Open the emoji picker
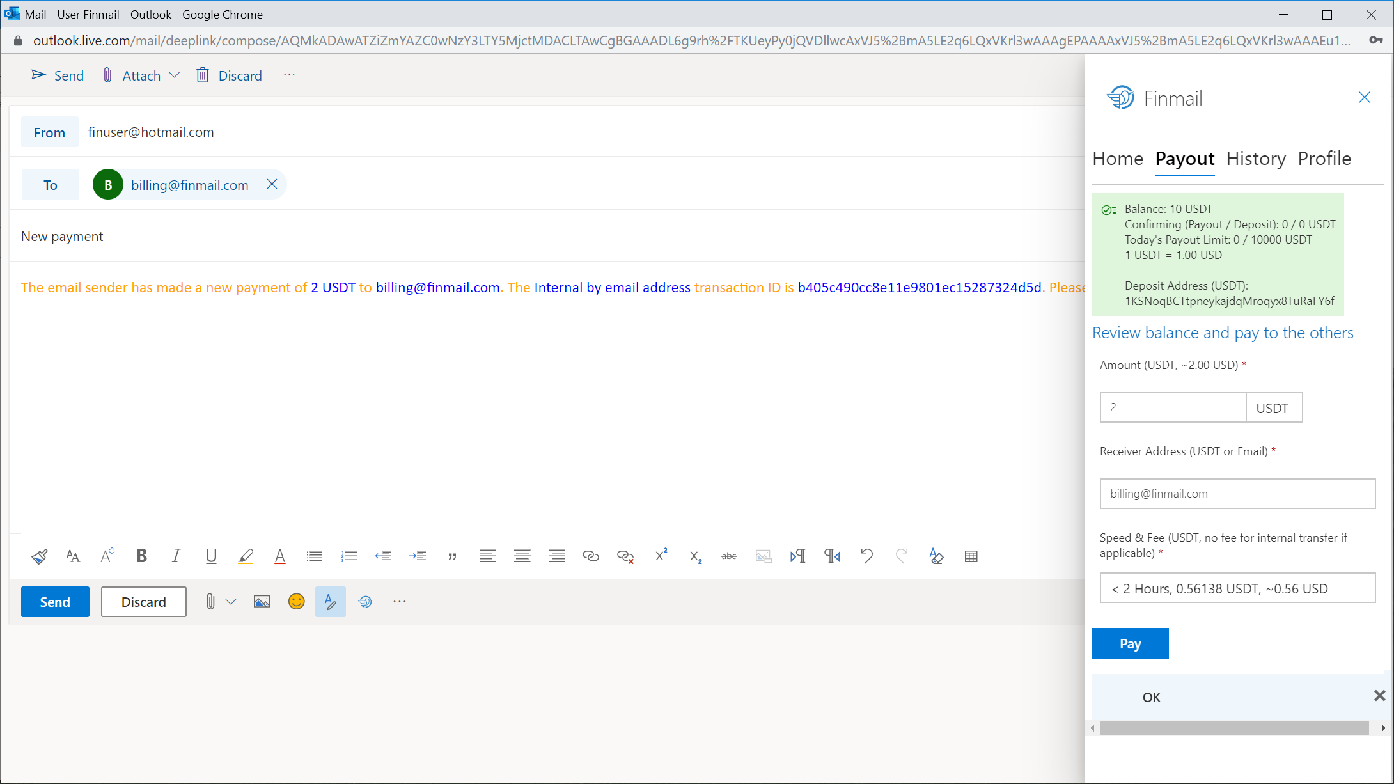This screenshot has width=1394, height=784. coord(297,602)
